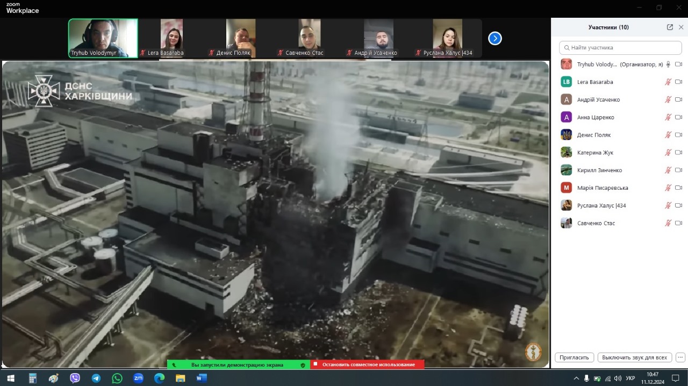
Task: Click the Найти участника search field
Action: coord(621,48)
